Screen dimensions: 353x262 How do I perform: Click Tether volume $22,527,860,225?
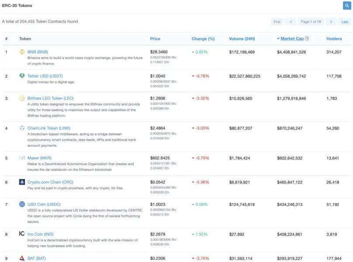(x=245, y=76)
